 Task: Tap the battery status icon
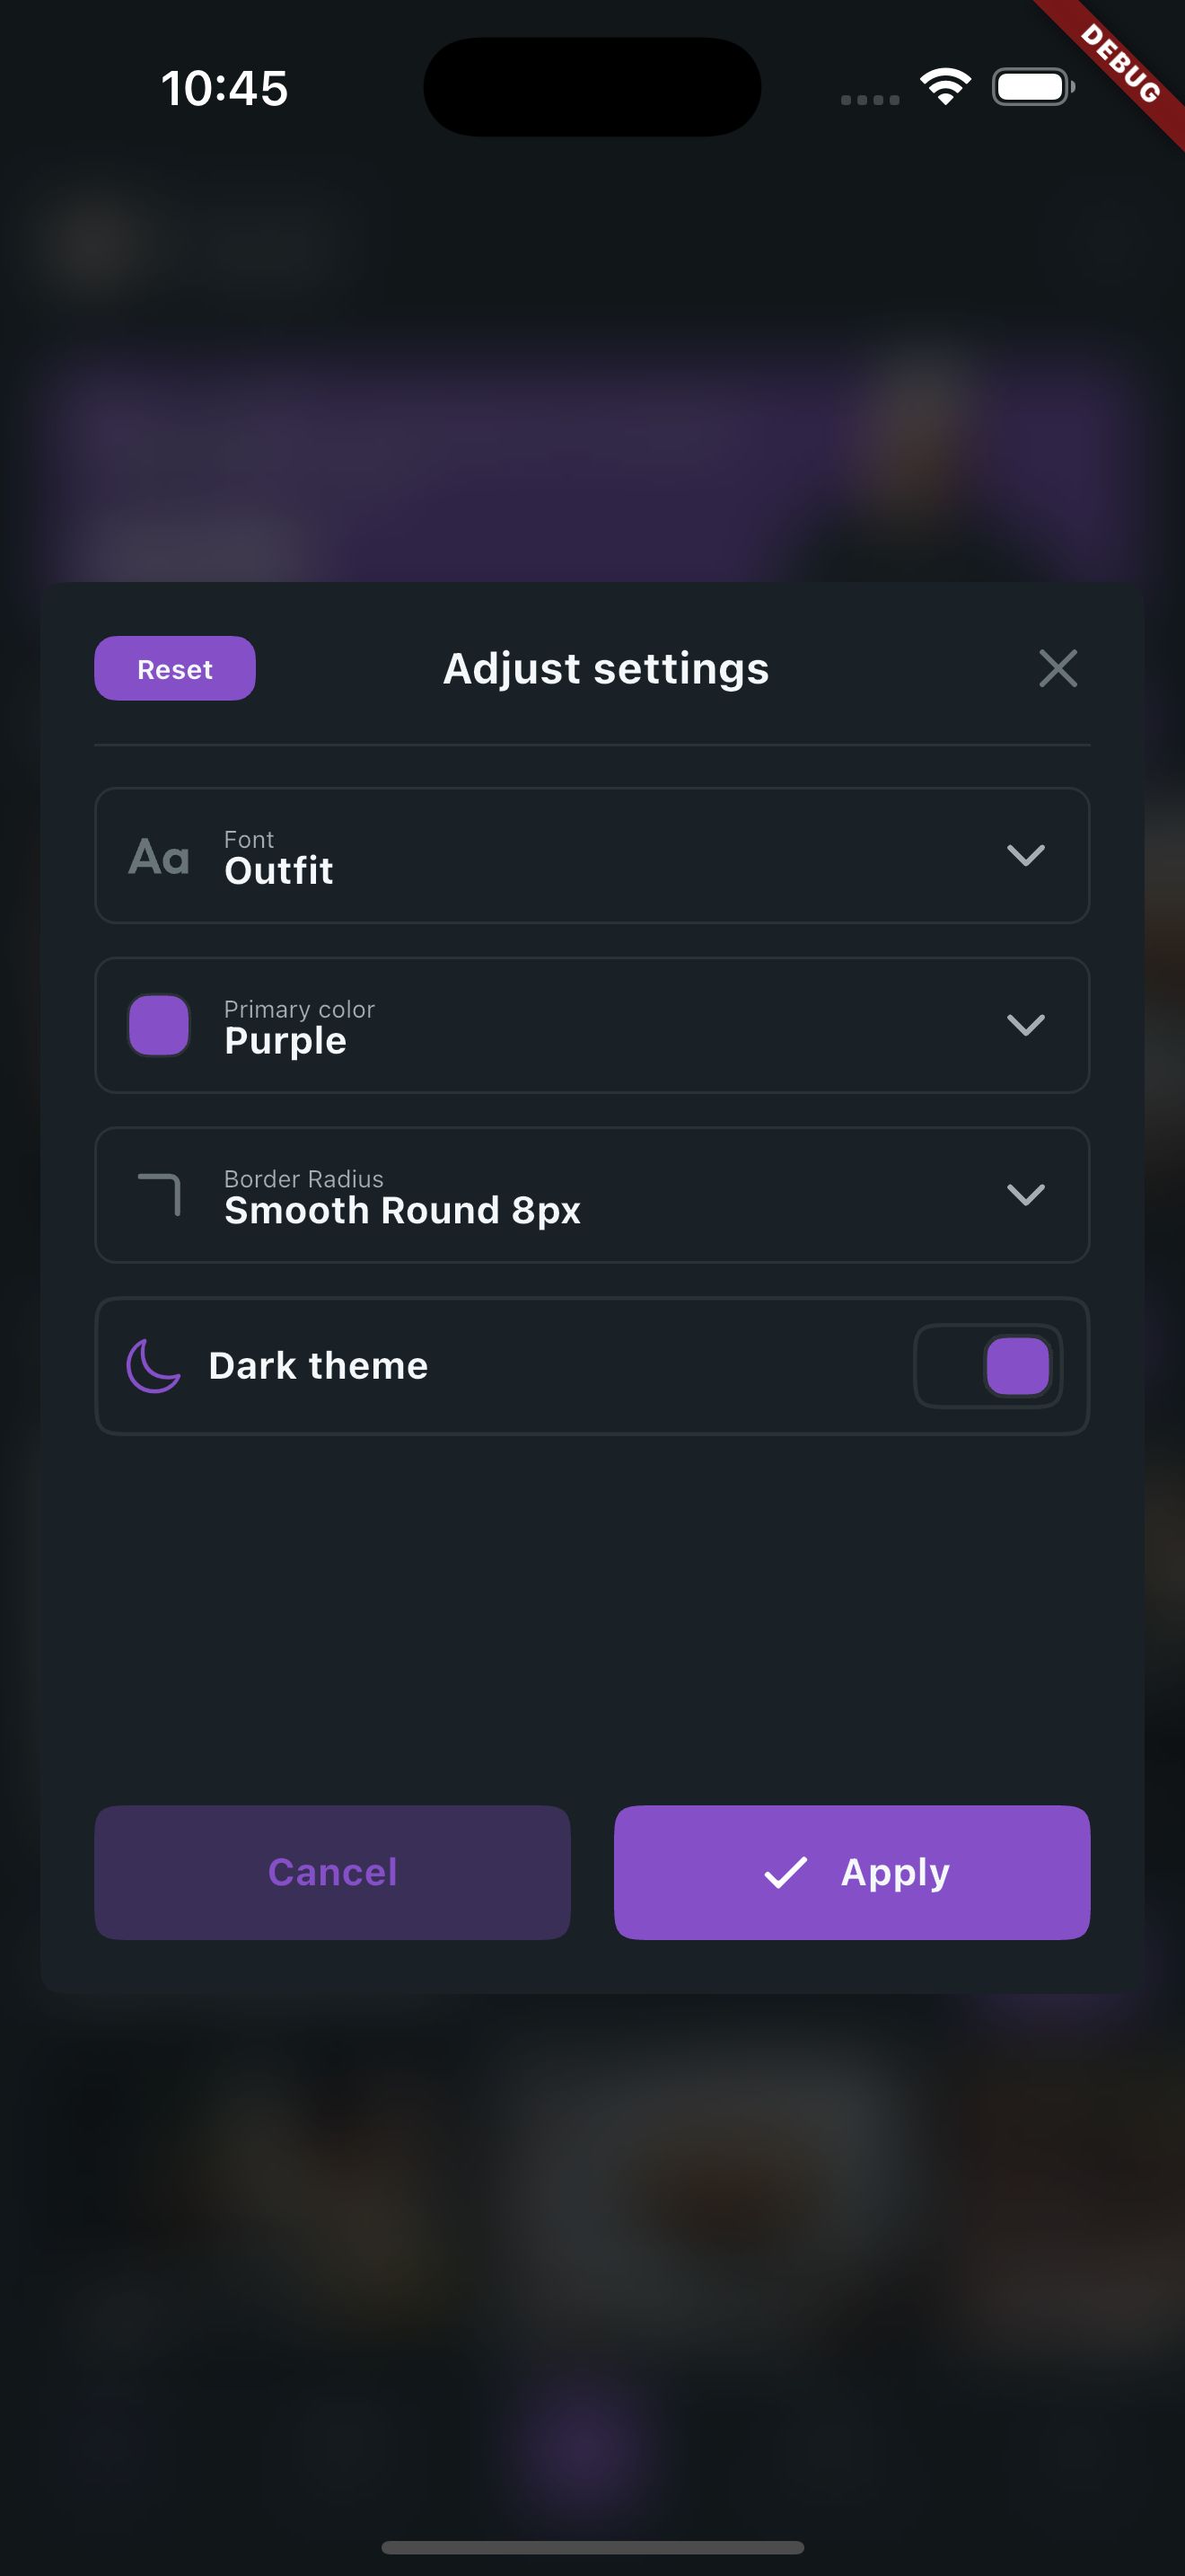pos(1033,87)
